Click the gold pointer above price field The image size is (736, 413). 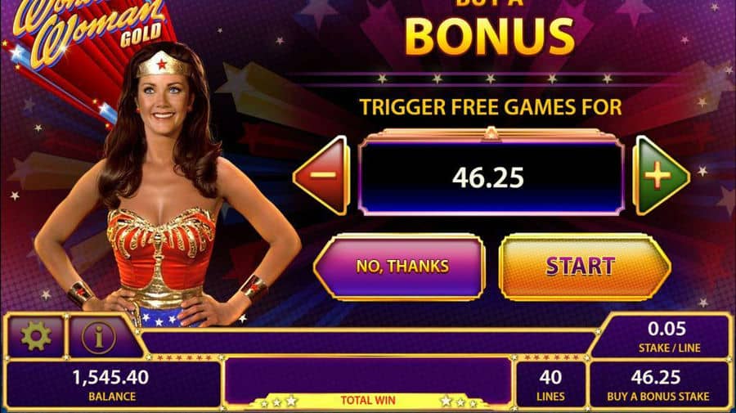pyautogui.click(x=491, y=133)
